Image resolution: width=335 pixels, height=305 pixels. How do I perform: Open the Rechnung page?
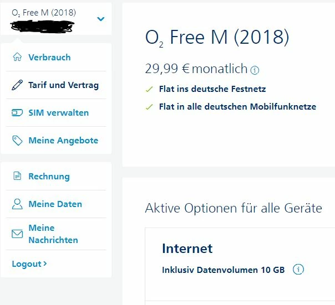click(49, 177)
